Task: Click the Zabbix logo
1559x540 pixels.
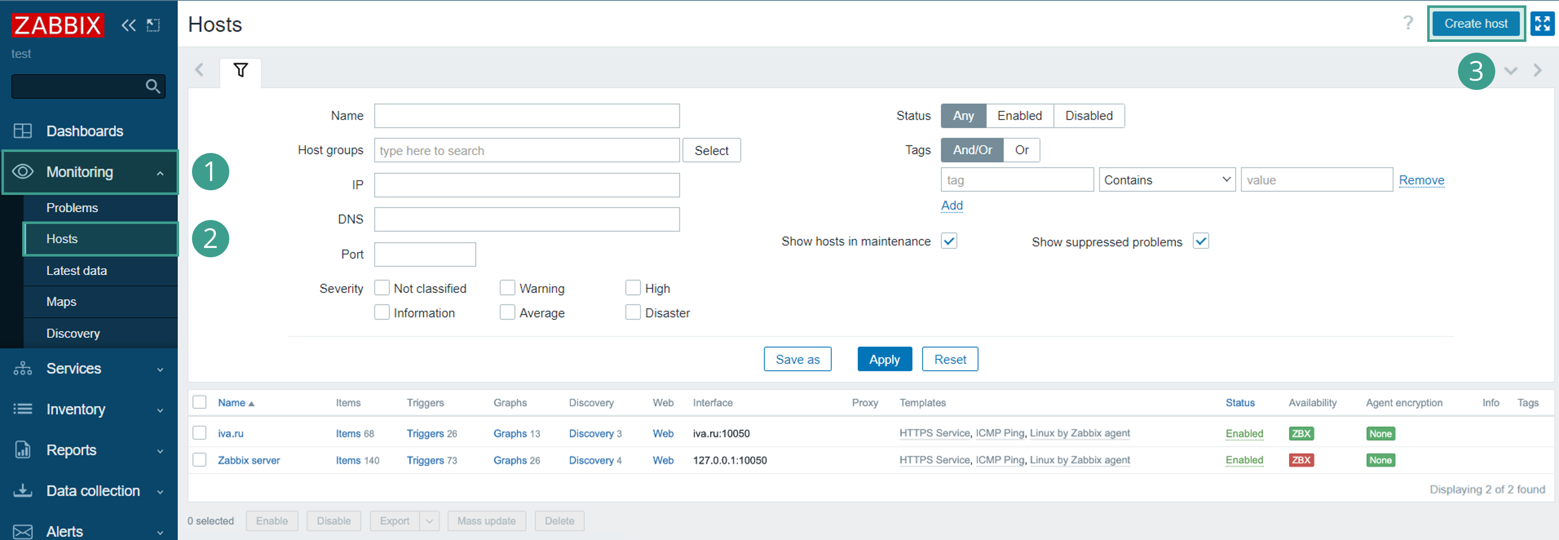Action: coord(57,25)
